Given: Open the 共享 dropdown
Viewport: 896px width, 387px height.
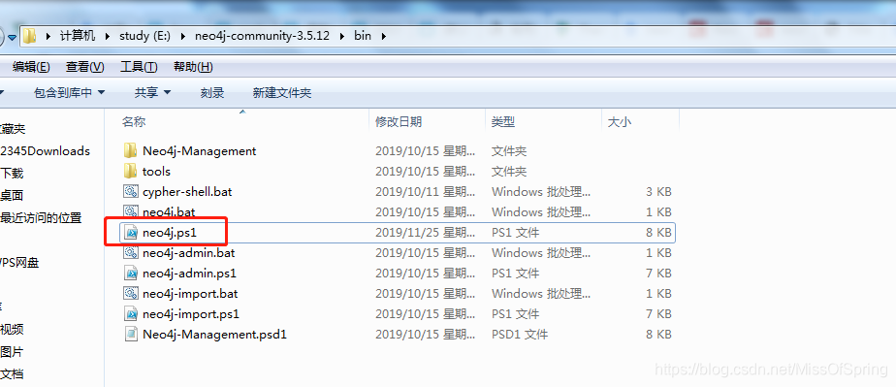Looking at the screenshot, I should click(x=152, y=92).
